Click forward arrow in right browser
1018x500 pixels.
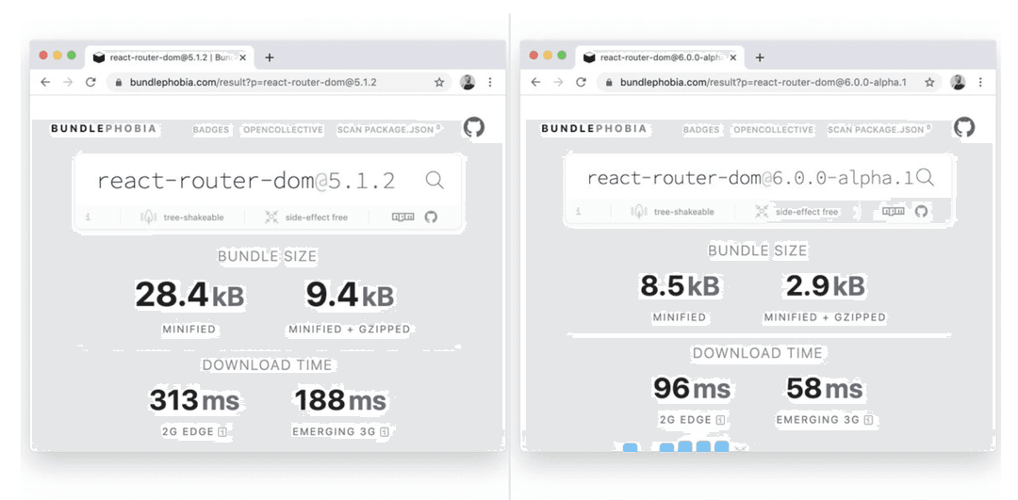point(558,82)
